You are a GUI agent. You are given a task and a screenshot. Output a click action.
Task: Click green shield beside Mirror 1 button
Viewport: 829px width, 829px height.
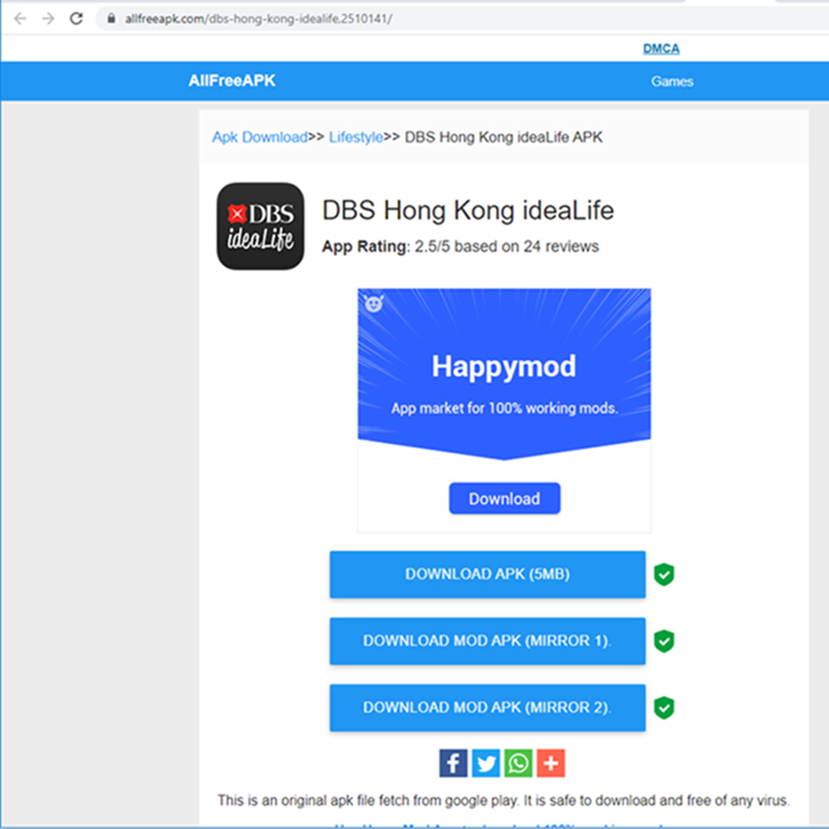click(x=664, y=641)
